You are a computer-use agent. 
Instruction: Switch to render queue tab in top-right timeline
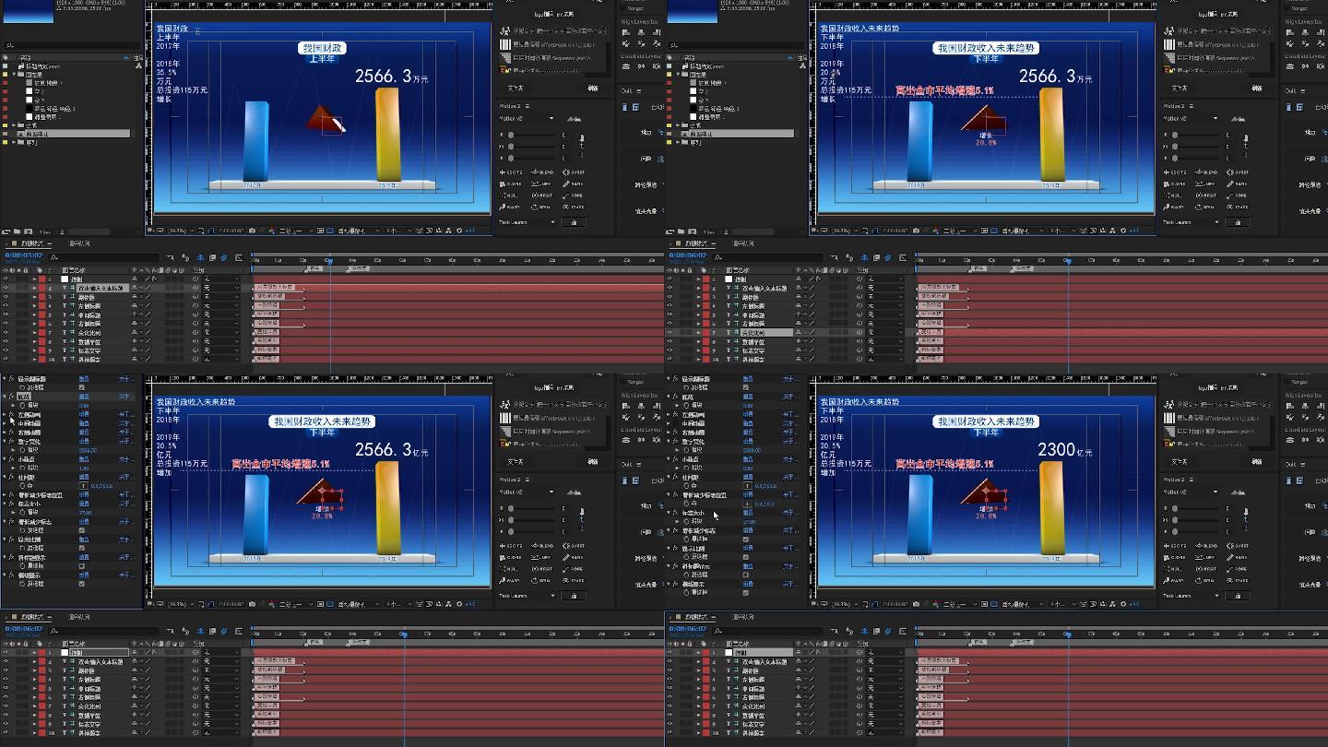tap(743, 243)
